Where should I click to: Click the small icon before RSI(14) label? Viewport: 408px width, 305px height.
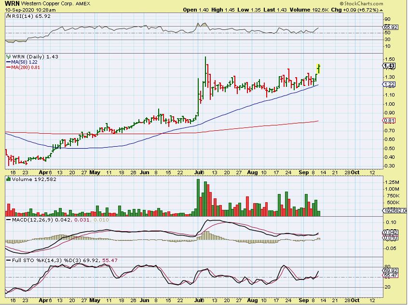click(8, 16)
